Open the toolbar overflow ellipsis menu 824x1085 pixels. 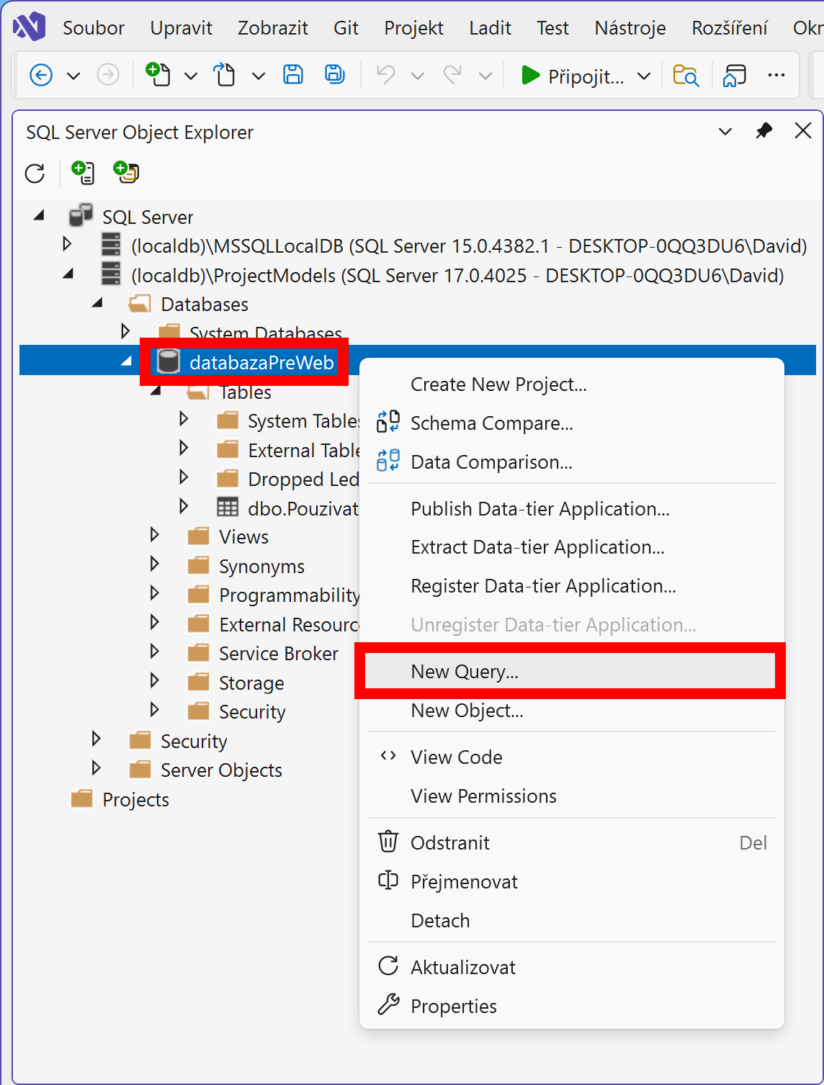(x=776, y=75)
